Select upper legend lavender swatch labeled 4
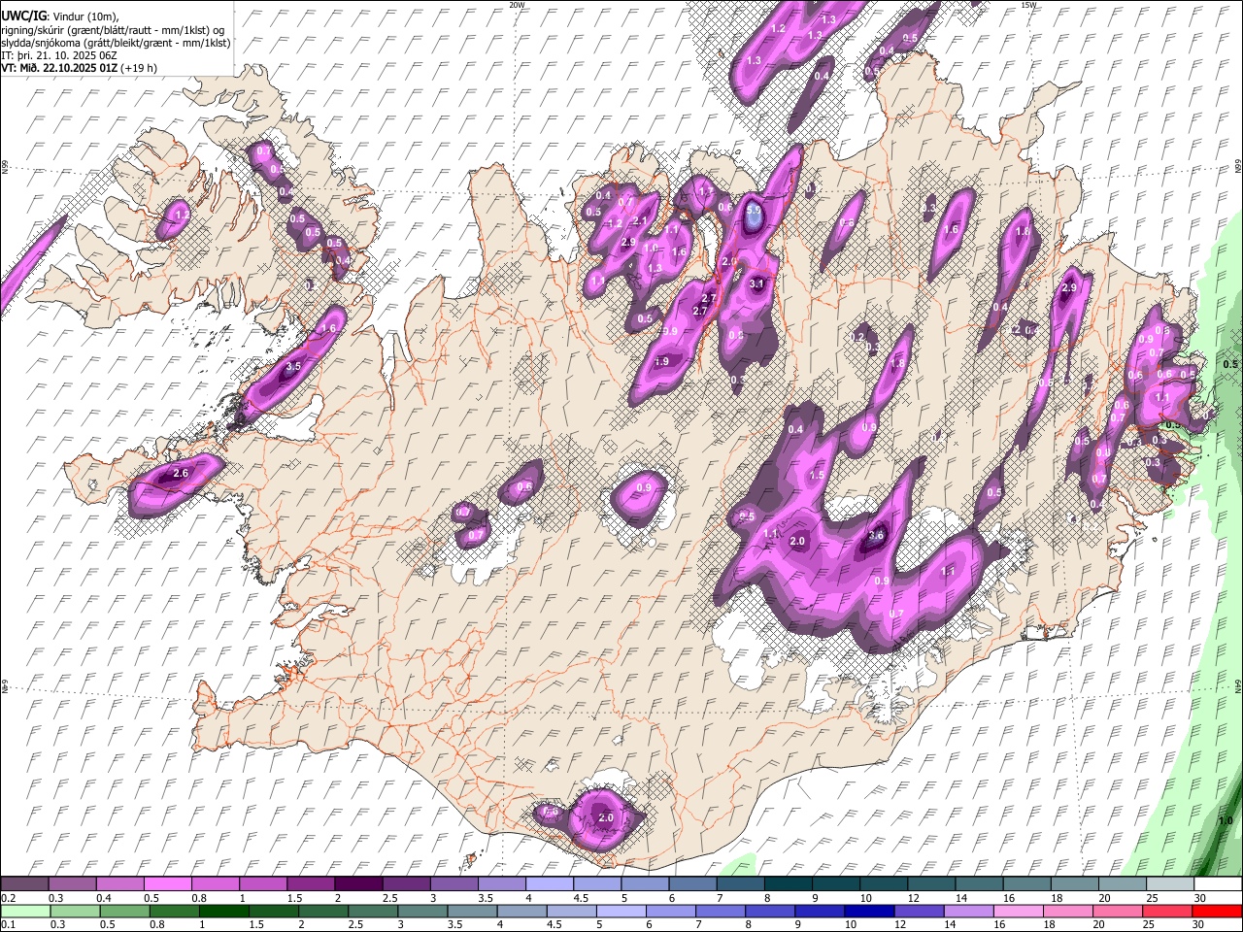Viewport: 1243px width, 932px height. (x=550, y=883)
